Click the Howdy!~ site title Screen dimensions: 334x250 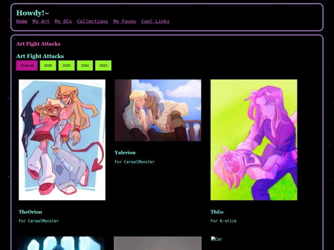[33, 13]
